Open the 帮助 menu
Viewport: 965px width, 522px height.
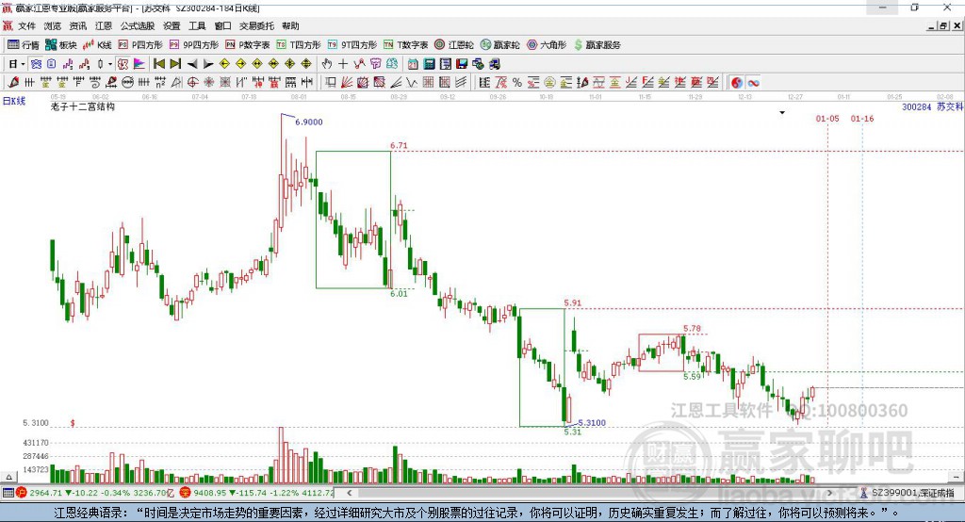(290, 25)
